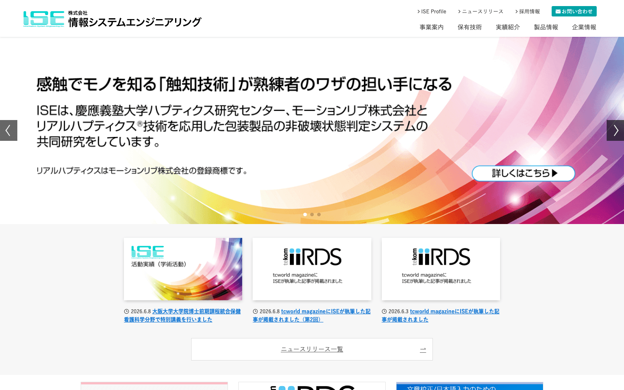The height and width of the screenshot is (390, 624).
Task: Open the 採用情報 header link
Action: (x=527, y=12)
